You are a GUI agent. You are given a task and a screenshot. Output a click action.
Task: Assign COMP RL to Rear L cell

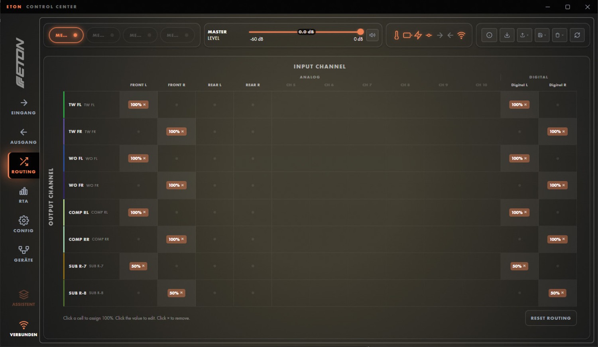tap(214, 212)
